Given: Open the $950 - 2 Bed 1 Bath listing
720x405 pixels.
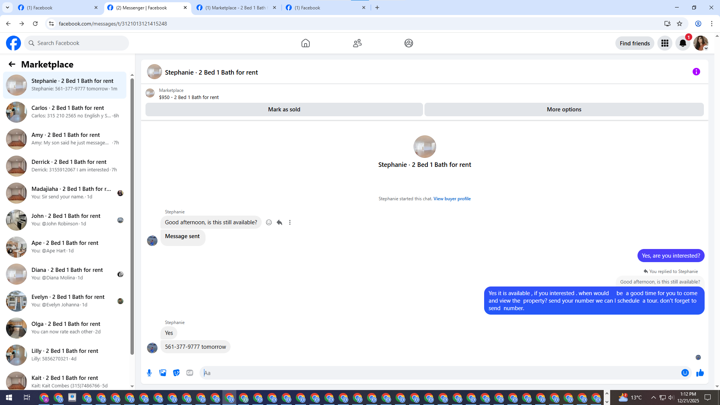Looking at the screenshot, I should (189, 97).
